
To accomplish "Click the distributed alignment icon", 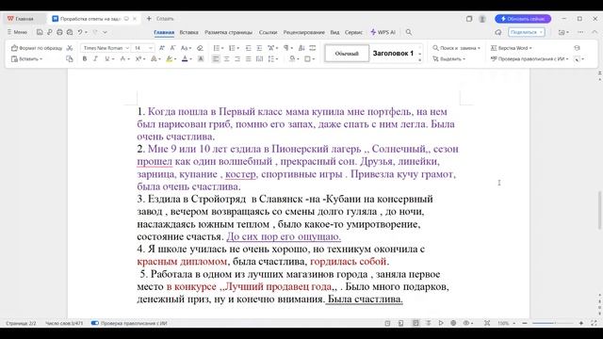I will click(x=260, y=58).
